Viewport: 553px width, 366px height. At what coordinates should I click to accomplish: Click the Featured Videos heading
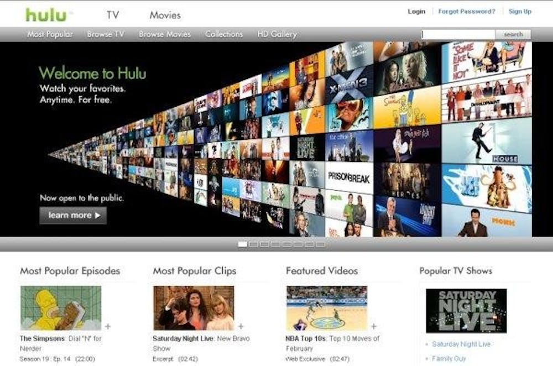pyautogui.click(x=322, y=271)
